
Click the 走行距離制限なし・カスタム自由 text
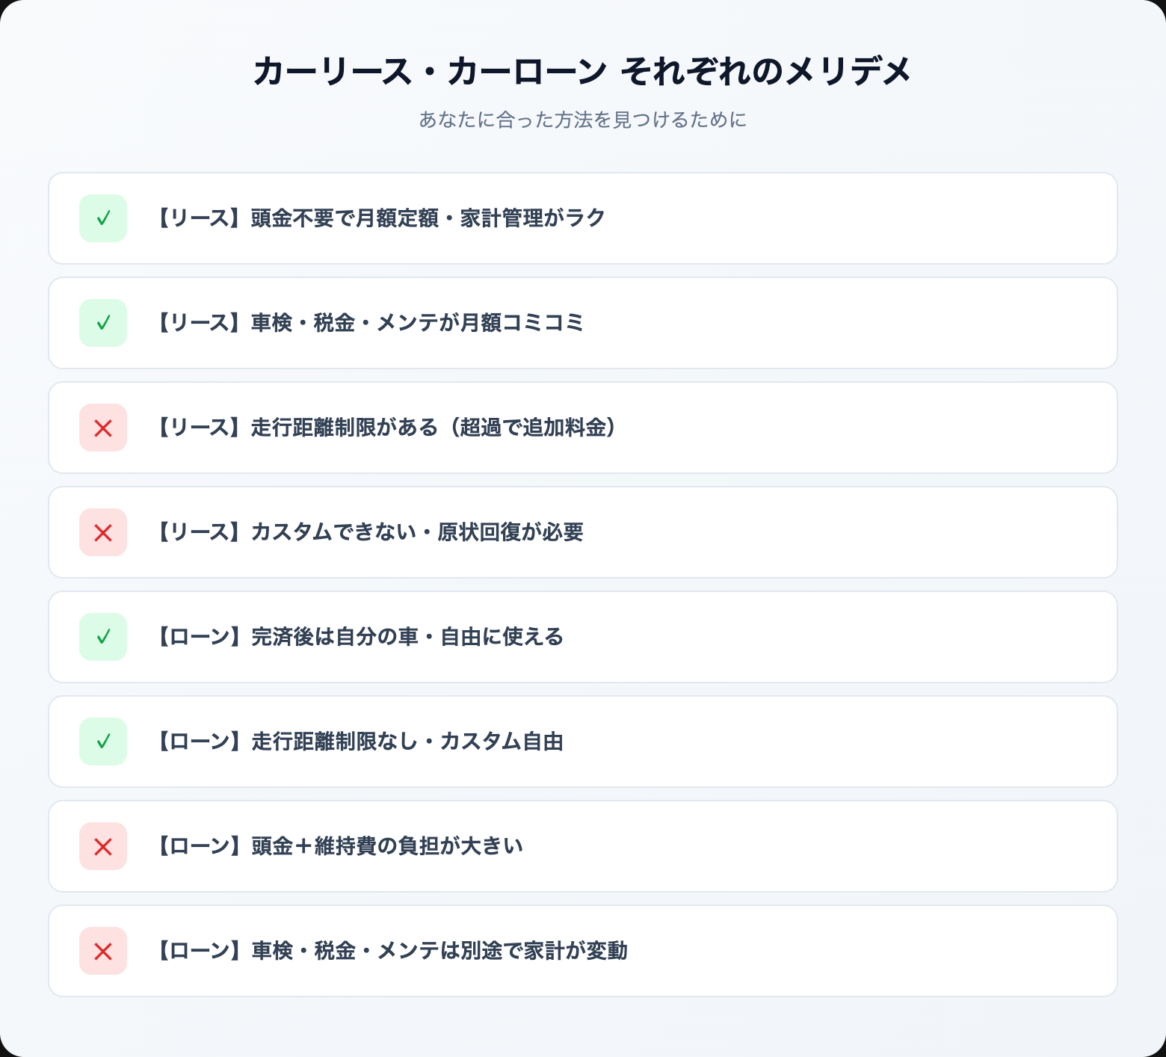pyautogui.click(x=359, y=742)
